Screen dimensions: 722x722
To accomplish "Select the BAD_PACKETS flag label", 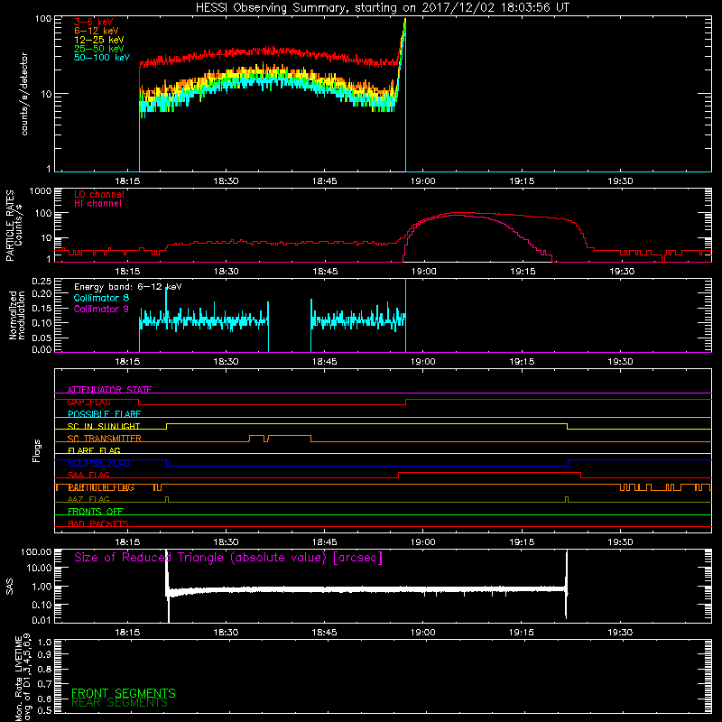I will (x=98, y=523).
